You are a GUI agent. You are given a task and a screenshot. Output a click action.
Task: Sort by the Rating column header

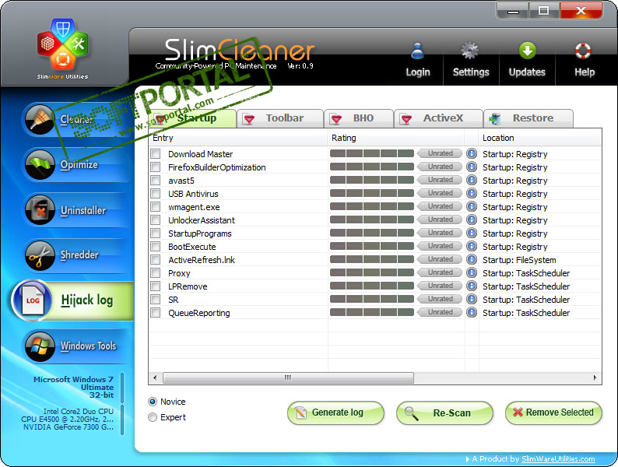click(x=395, y=138)
